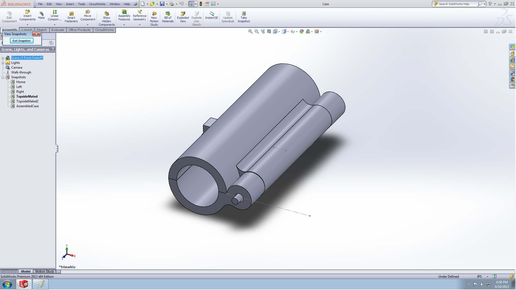
Task: Open Windows Start menu
Action: [x=7, y=285]
